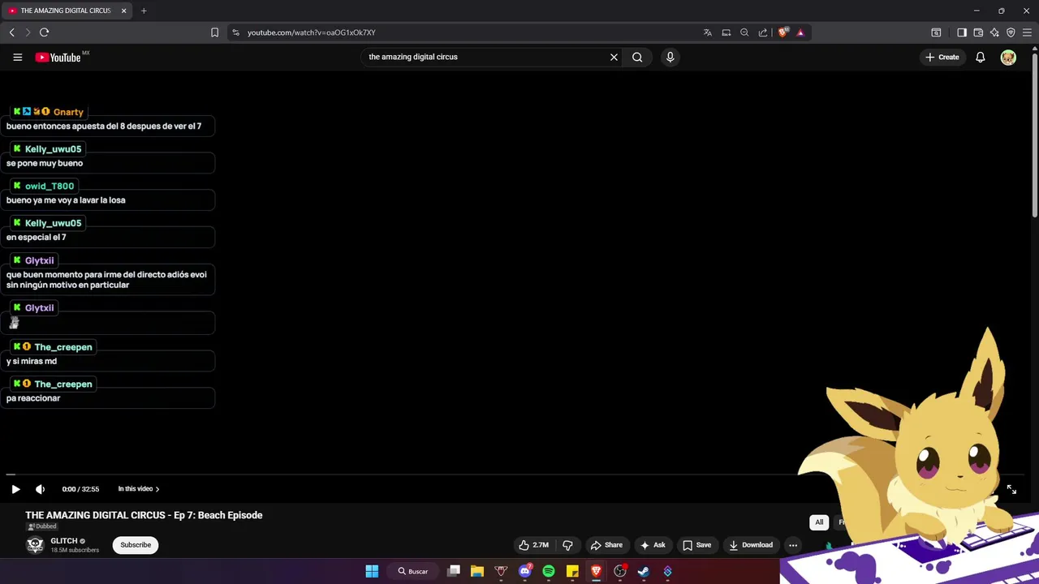1039x584 pixels.
Task: Click the Dubbed audio label
Action: [42, 526]
